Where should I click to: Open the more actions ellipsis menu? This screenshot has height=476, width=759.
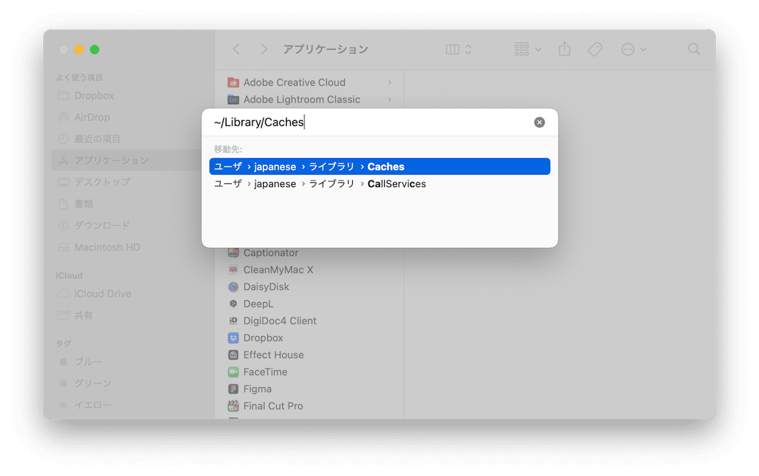coord(634,49)
